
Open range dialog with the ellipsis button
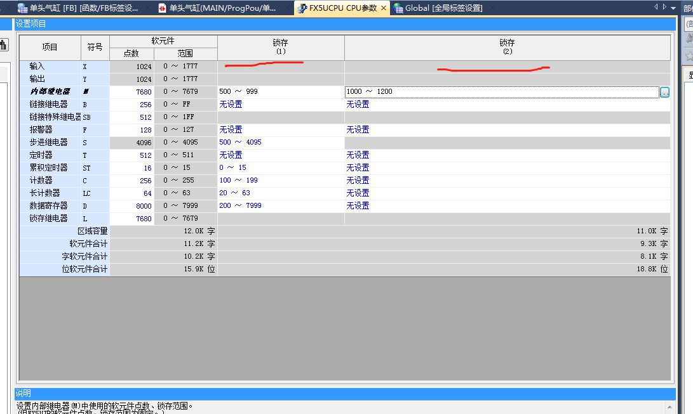664,92
